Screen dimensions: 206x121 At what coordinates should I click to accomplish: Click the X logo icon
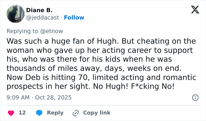click(x=193, y=10)
